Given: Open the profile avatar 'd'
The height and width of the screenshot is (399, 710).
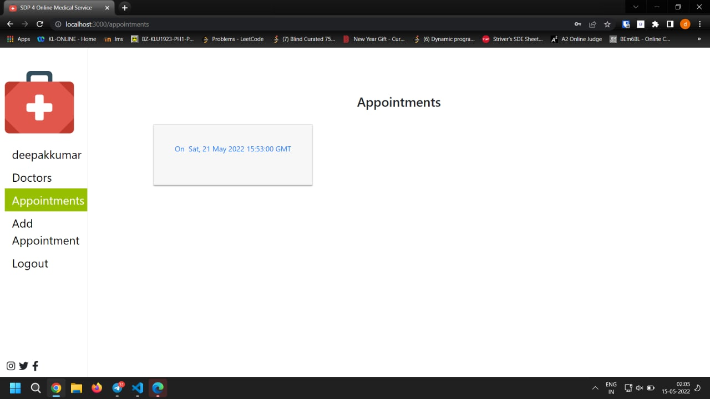Looking at the screenshot, I should click(x=685, y=24).
